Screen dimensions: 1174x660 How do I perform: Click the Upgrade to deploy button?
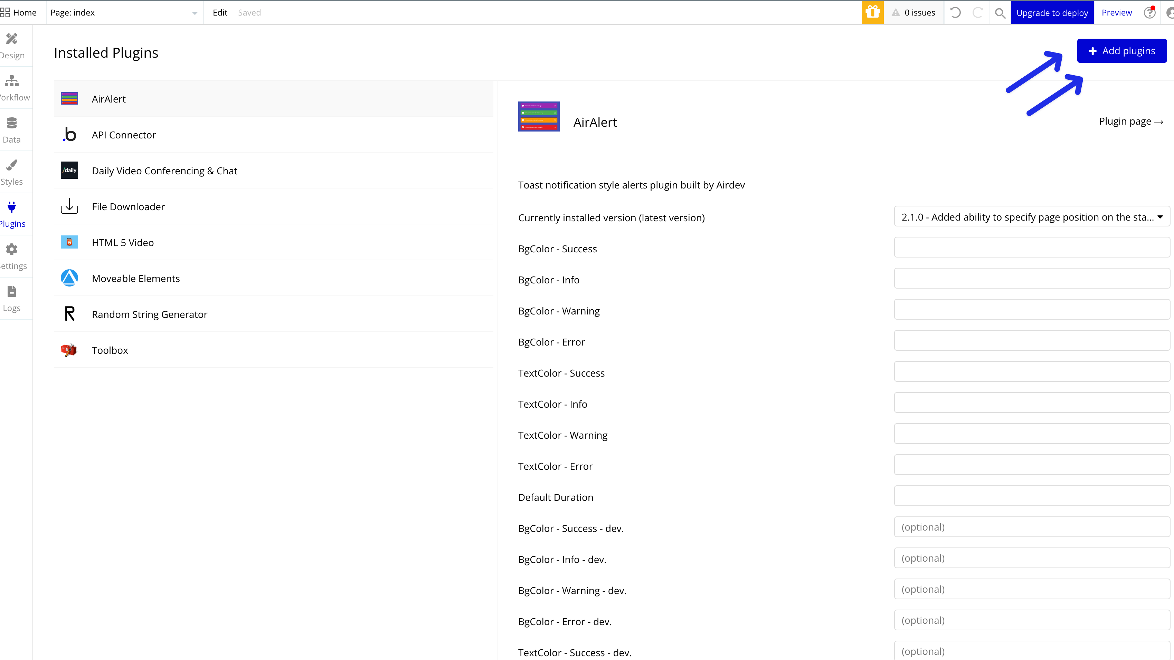point(1052,13)
